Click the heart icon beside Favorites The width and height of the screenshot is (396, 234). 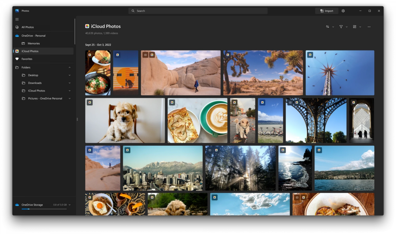coord(17,59)
